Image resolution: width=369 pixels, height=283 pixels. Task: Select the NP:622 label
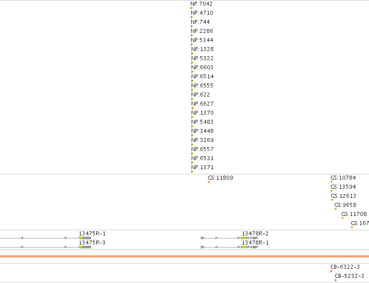coord(200,95)
